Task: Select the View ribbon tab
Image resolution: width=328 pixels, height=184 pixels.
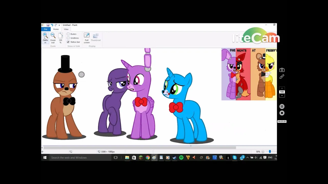Action: point(66,29)
